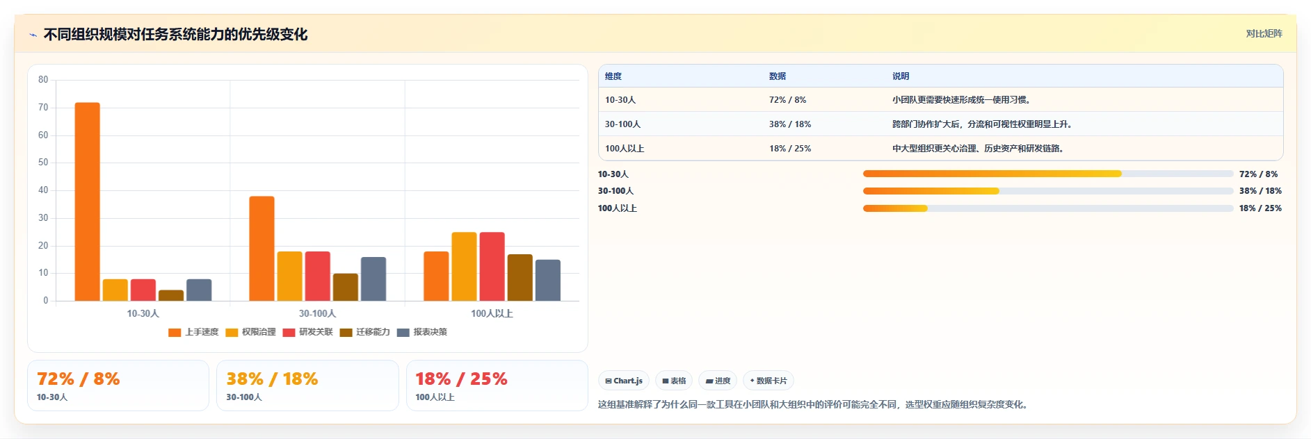Click the text 小团队更需要快速形成统一使用习惯
The height and width of the screenshot is (439, 1311).
tap(961, 100)
